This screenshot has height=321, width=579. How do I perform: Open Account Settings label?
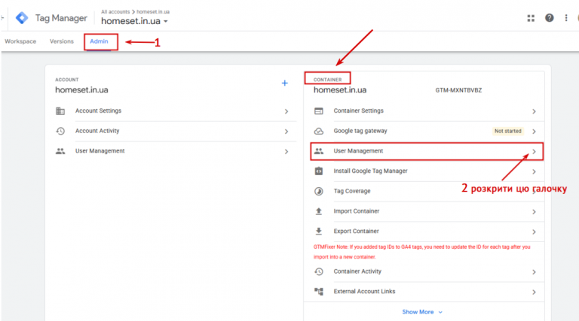coord(98,111)
